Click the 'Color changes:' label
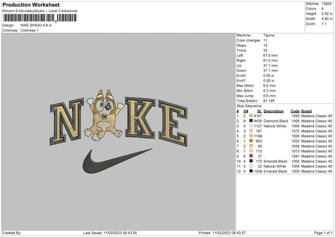 coord(248,40)
